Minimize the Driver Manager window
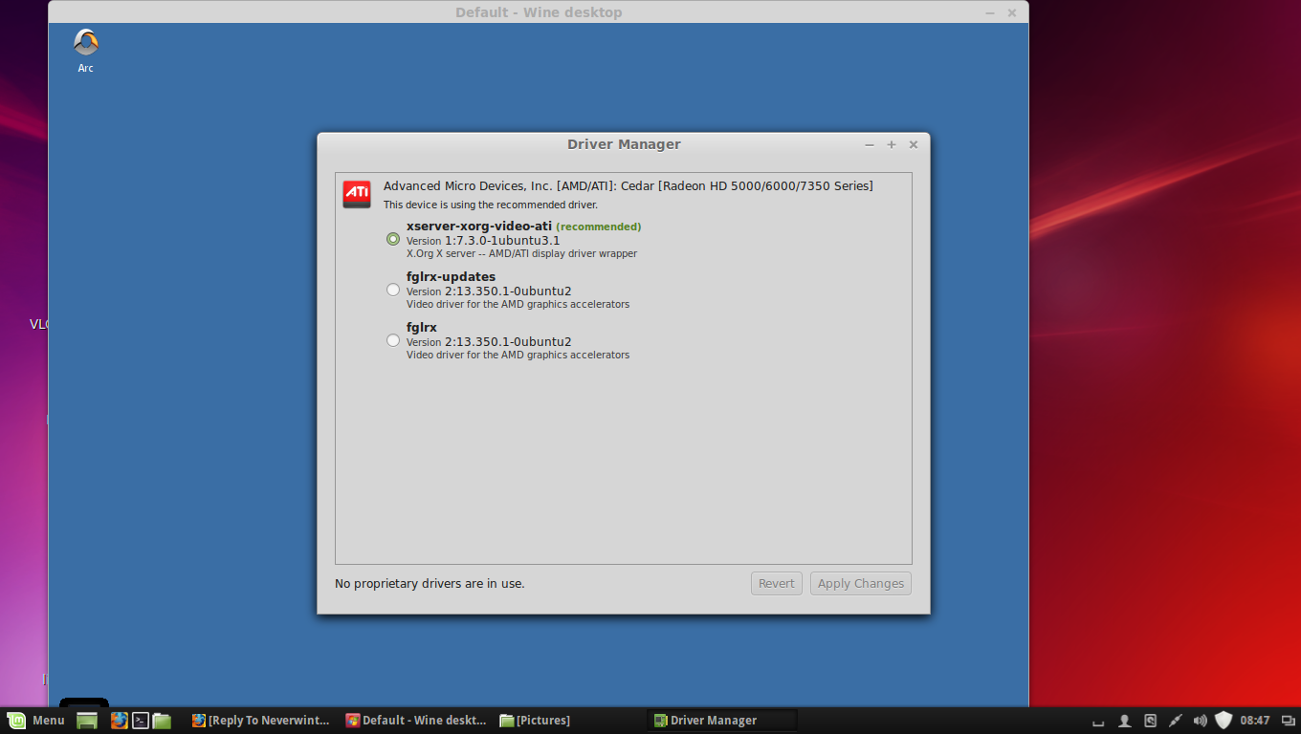The width and height of the screenshot is (1301, 734). coord(870,145)
